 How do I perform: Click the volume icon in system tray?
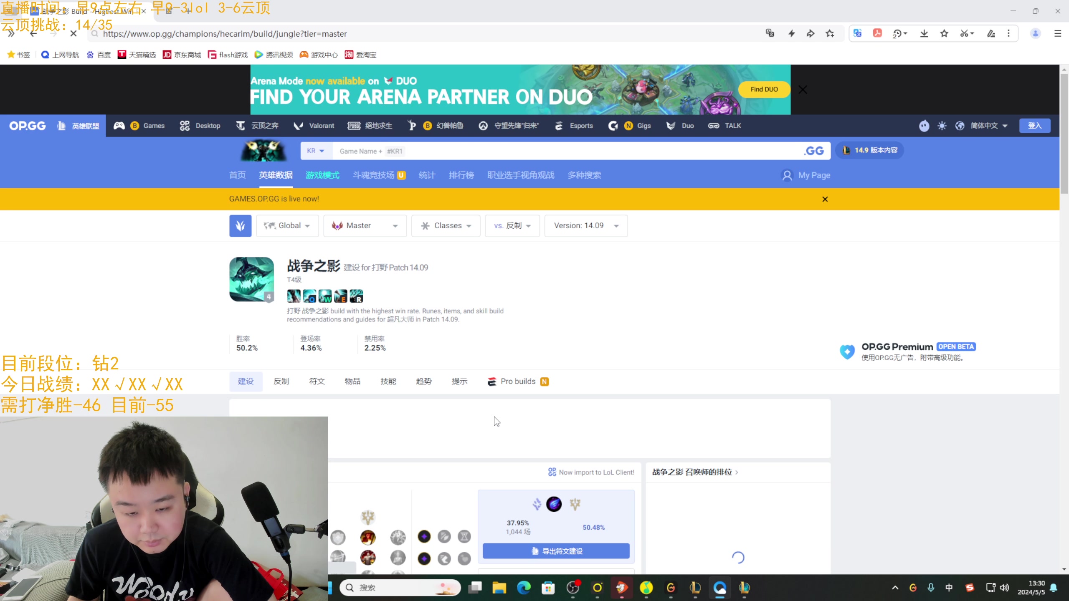coord(1004,588)
